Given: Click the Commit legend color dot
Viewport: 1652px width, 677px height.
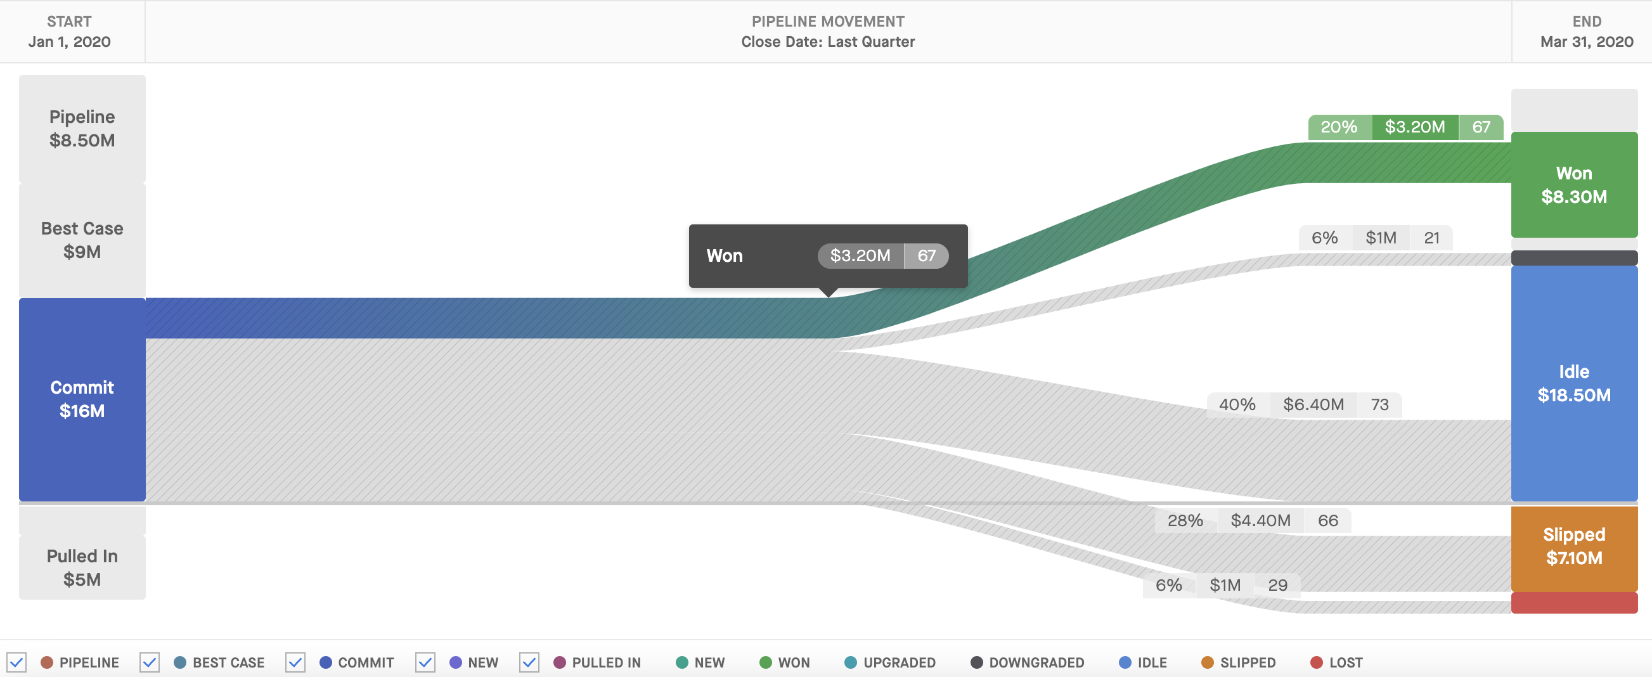Looking at the screenshot, I should pos(326,662).
